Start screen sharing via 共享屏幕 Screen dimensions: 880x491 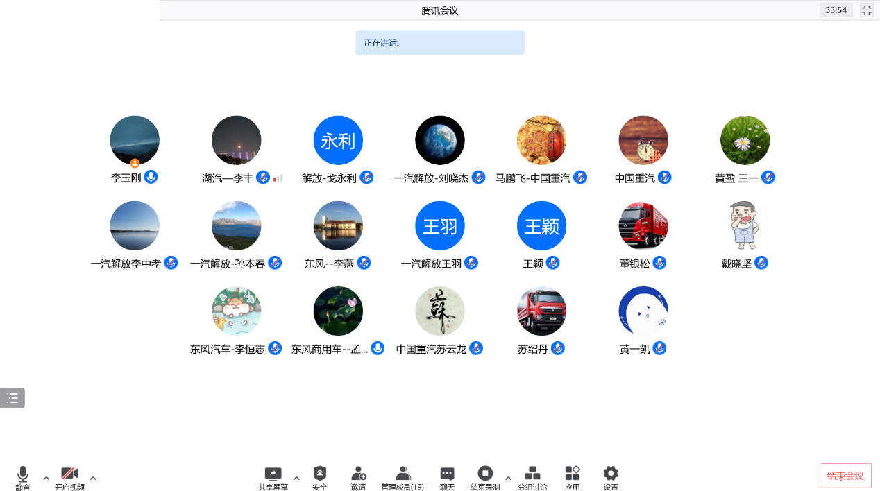click(x=273, y=479)
